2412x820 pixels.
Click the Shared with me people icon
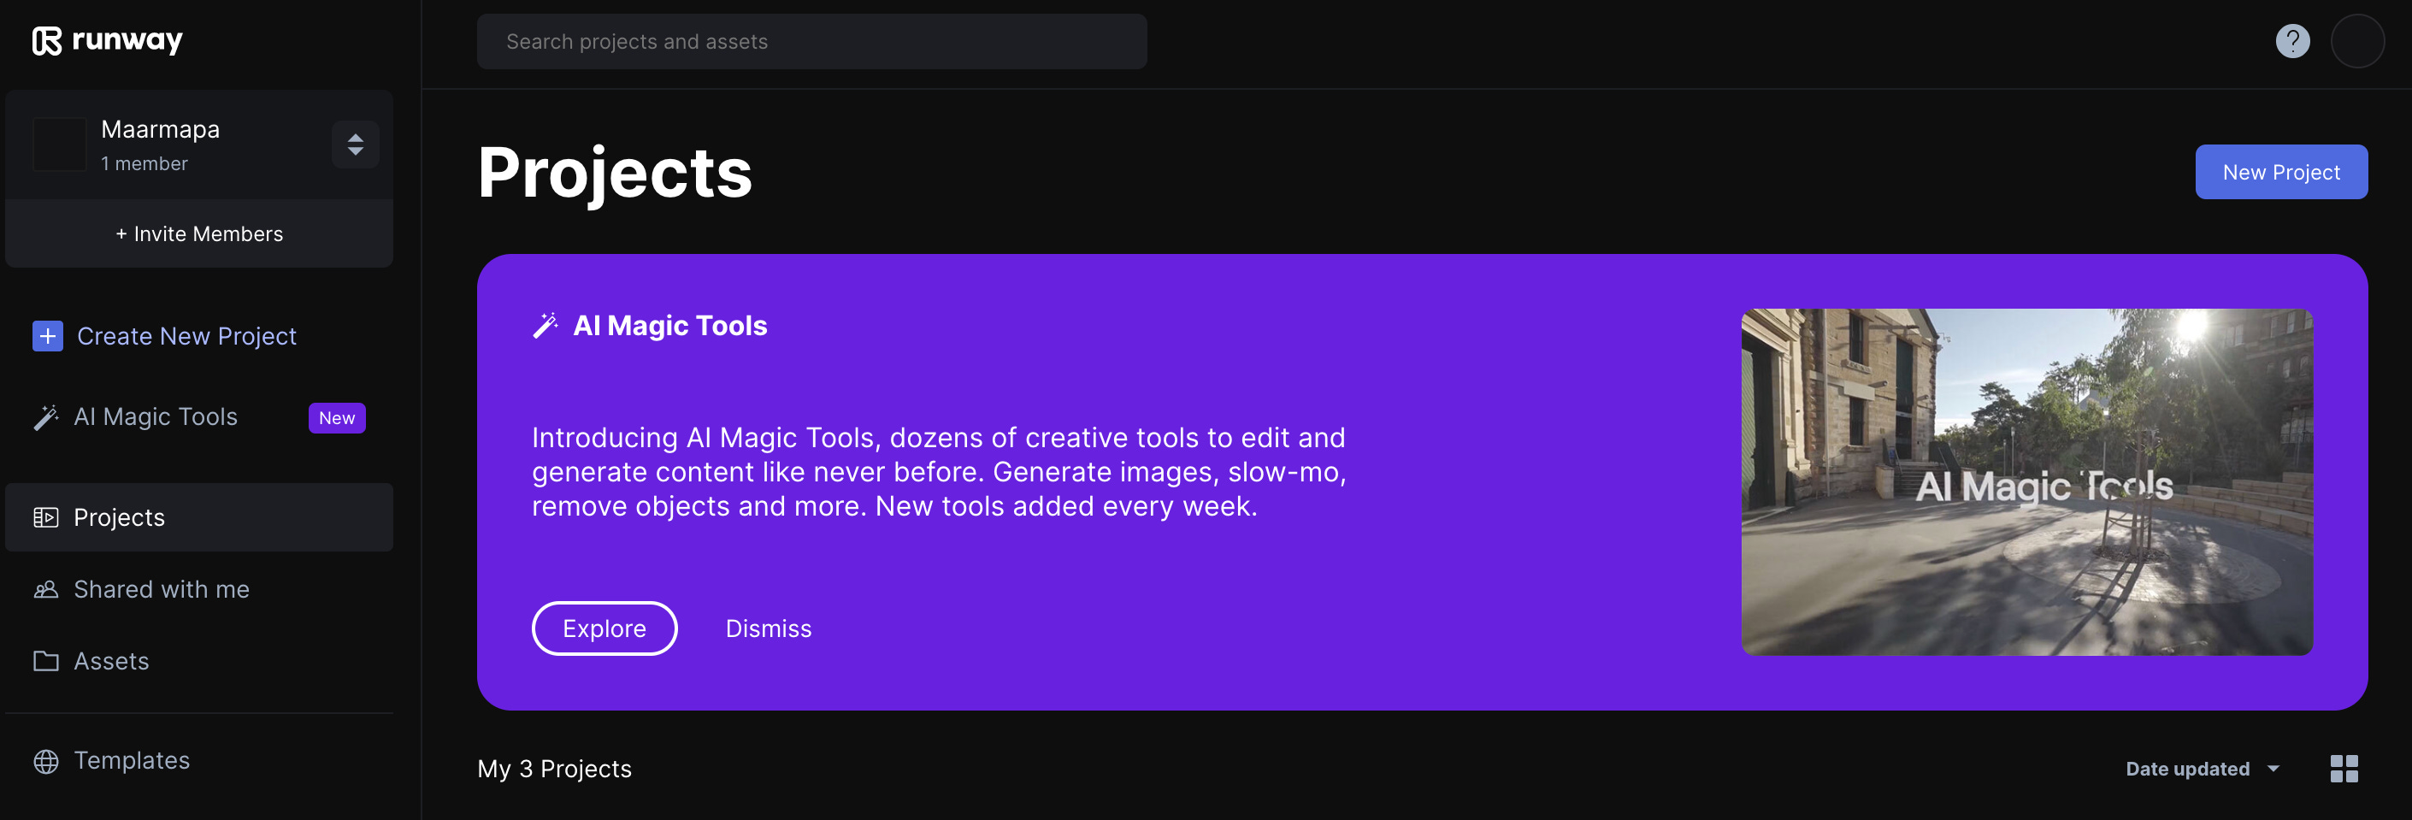pyautogui.click(x=46, y=590)
